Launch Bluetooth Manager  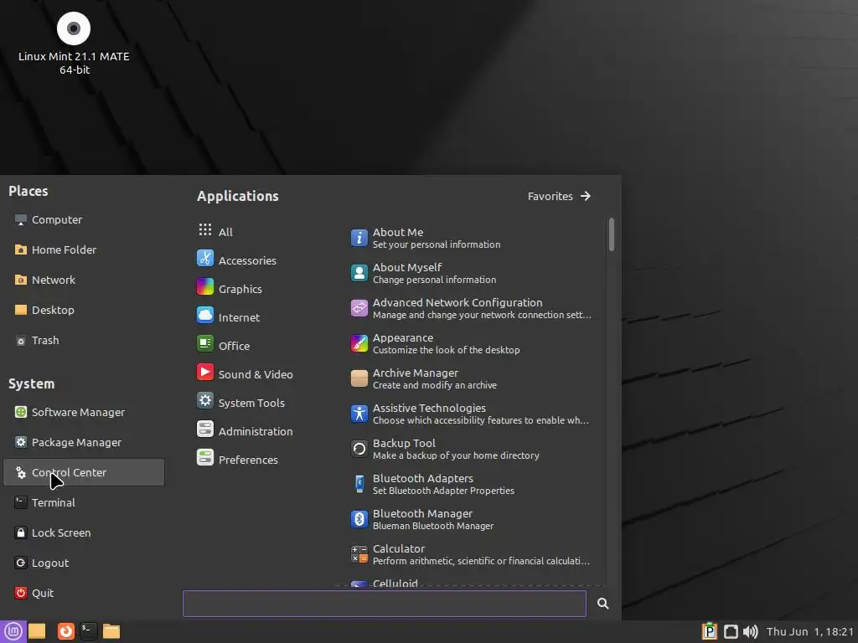471,519
